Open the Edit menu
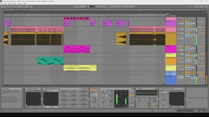This screenshot has width=209, height=117. click(x=5, y=4)
